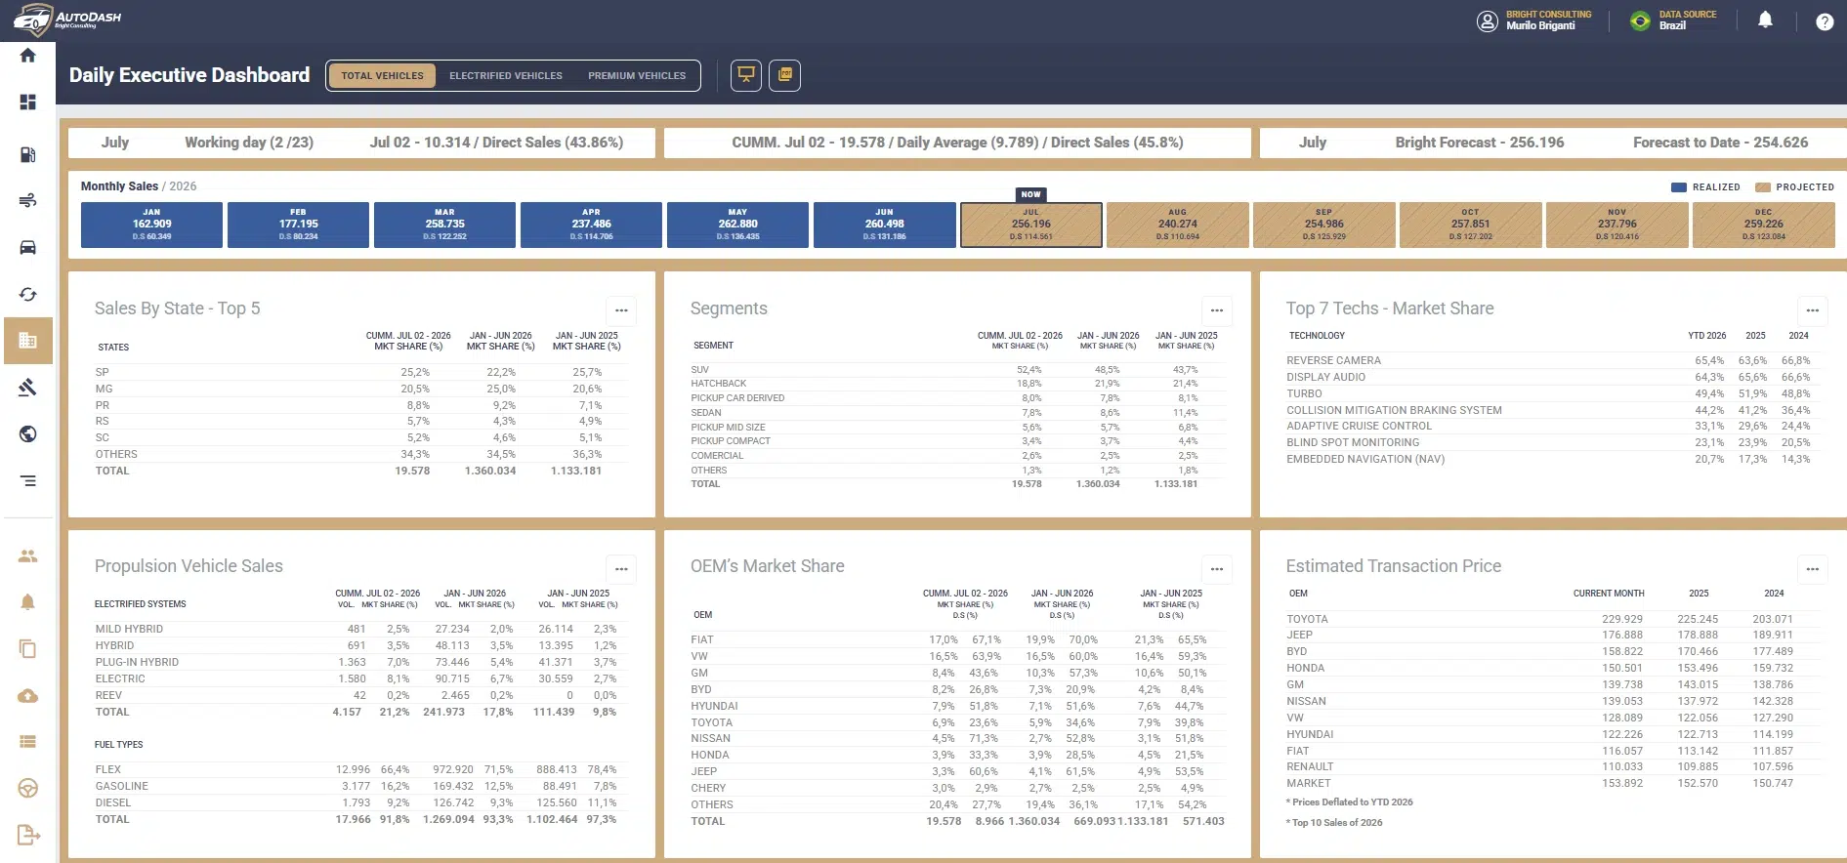
Task: Select the Total Vehicles tab
Action: click(383, 75)
